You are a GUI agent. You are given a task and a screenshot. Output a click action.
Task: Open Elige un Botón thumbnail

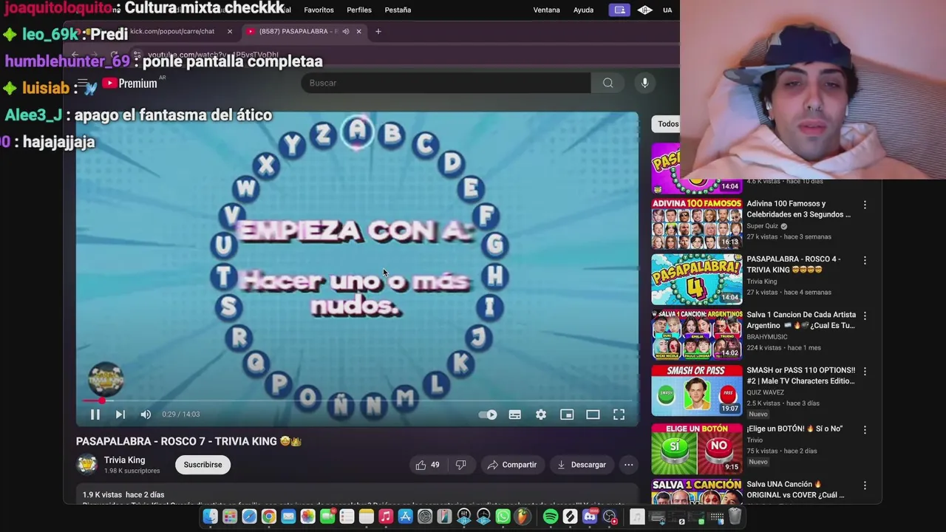[x=696, y=449]
